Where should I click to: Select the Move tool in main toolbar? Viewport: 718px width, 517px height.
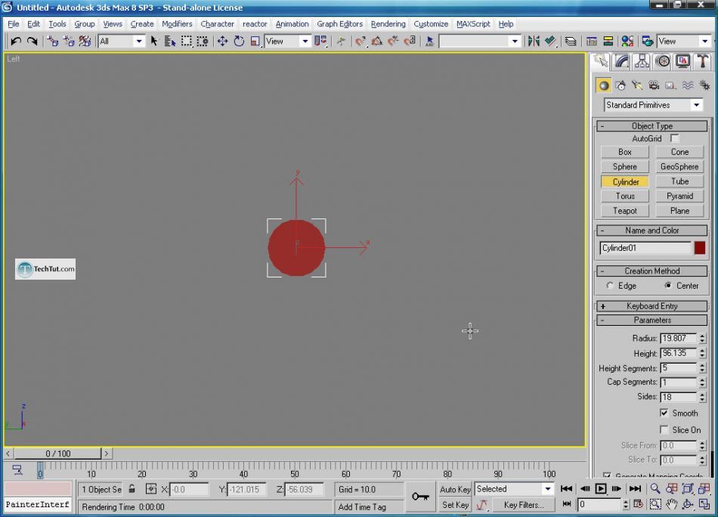(x=222, y=41)
